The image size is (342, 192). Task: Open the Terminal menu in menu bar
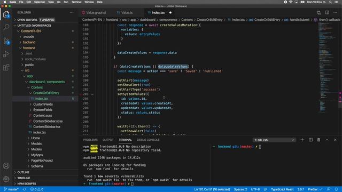(x=76, y=2)
